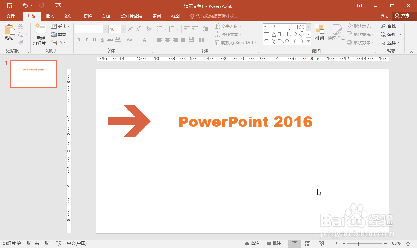417x248 pixels.
Task: Click Increase Indent icon in paragraph group
Action: 195,29
